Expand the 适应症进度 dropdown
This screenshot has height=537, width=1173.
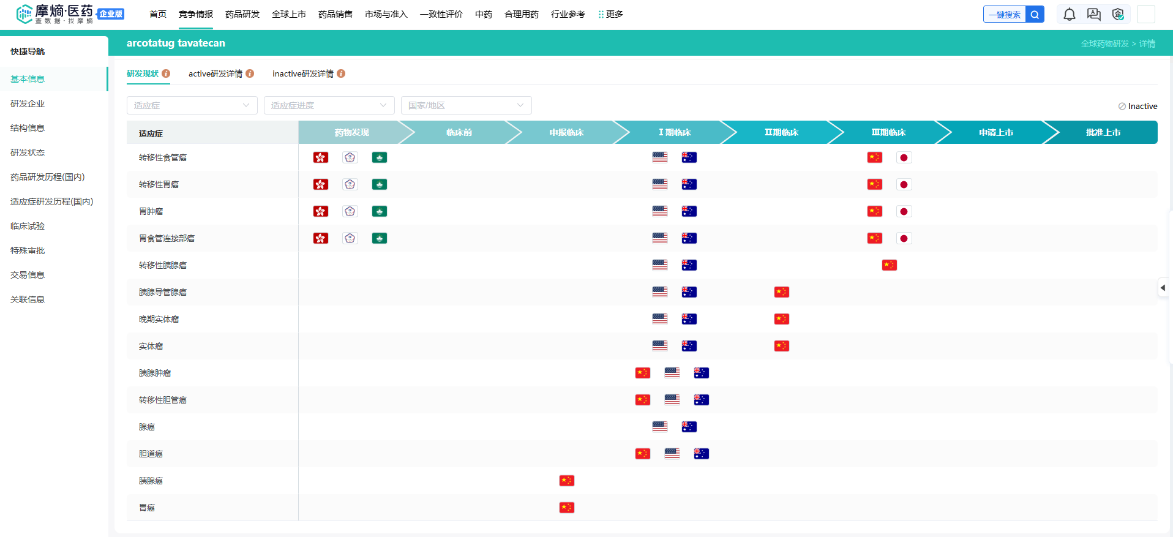[x=329, y=105]
